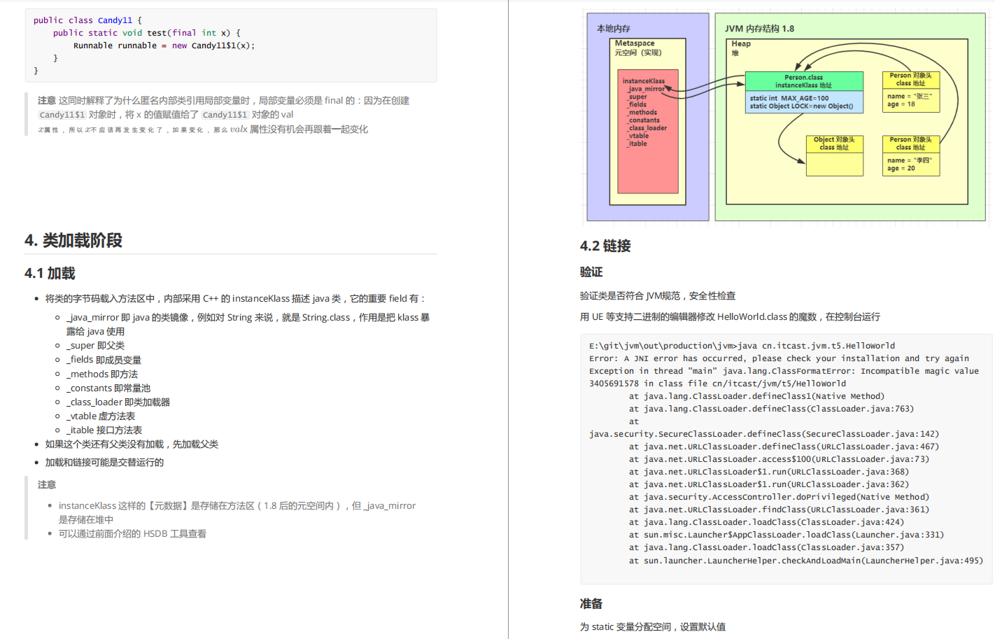Click the subheading '验证'
The width and height of the screenshot is (995, 639).
pyautogui.click(x=591, y=272)
